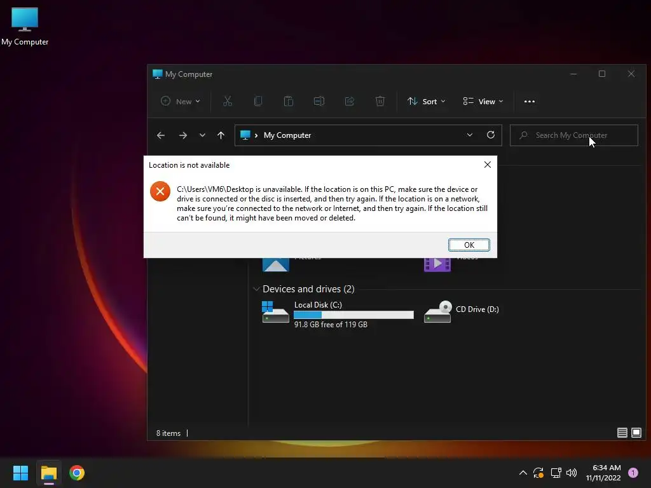Viewport: 651px width, 488px height.
Task: Go up one folder level
Action: [221, 135]
